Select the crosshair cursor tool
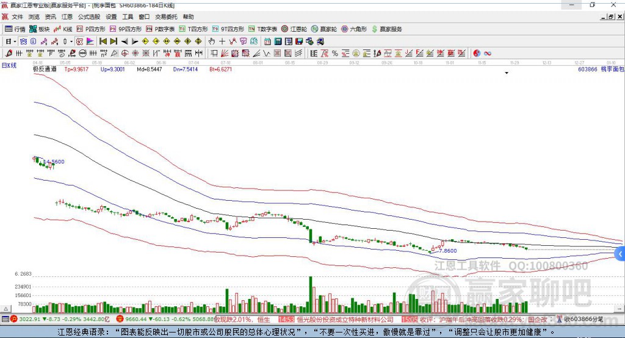Viewport: 625px width, 338px height. (222, 41)
